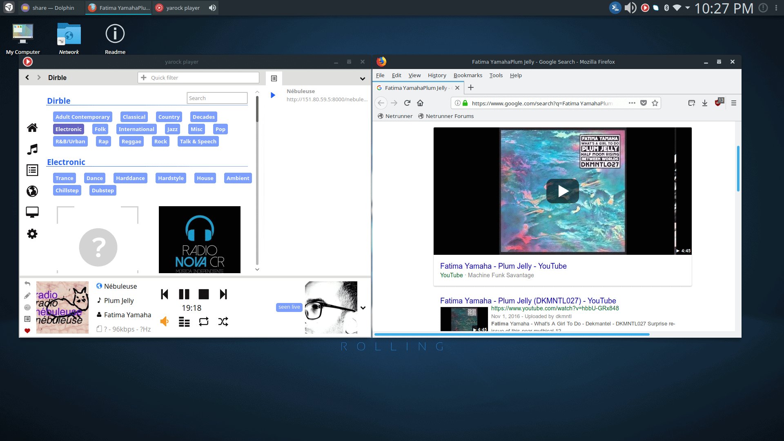Viewport: 784px width, 441px height.
Task: Select the Electronic genre tag
Action: coord(69,129)
